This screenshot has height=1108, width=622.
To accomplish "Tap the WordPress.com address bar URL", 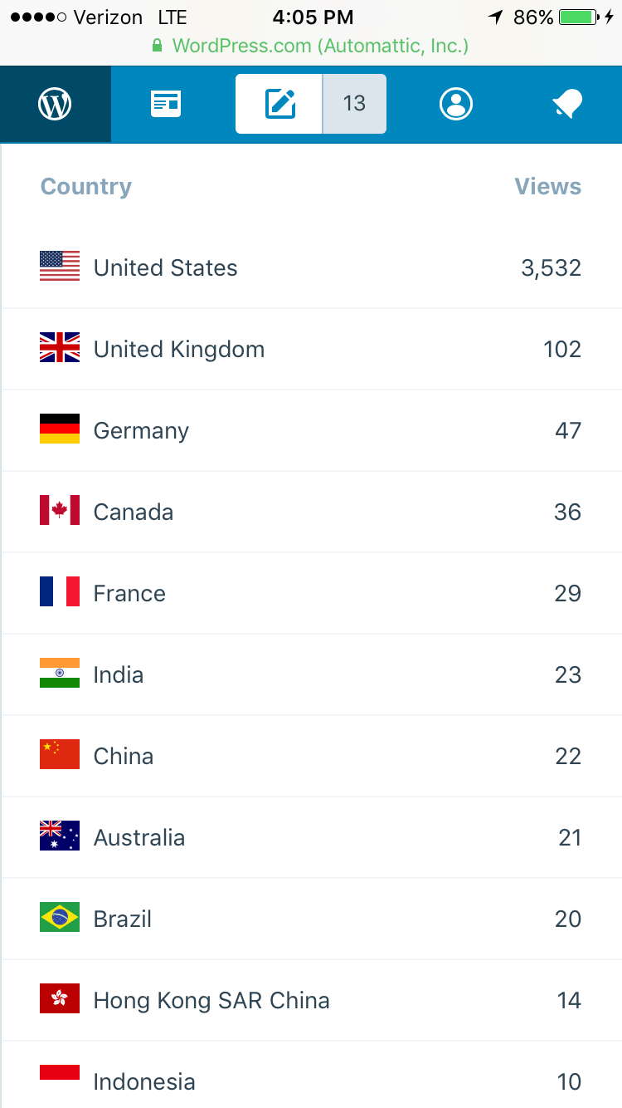I will 320,46.
